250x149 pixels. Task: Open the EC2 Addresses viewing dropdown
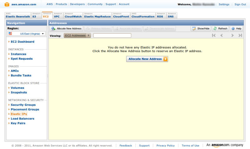click(77, 36)
